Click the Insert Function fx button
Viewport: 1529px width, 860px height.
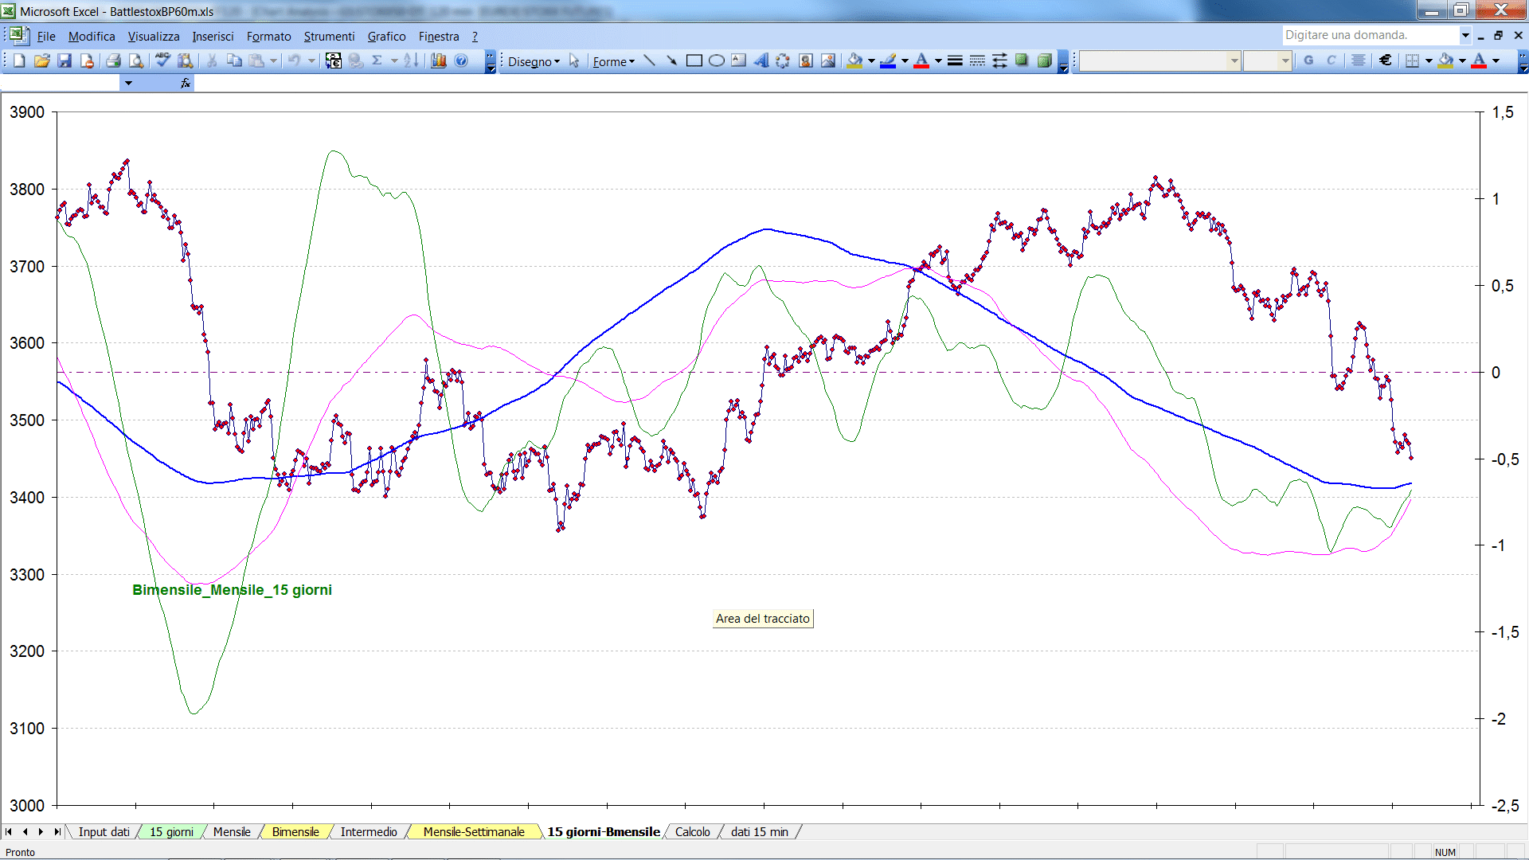(186, 83)
